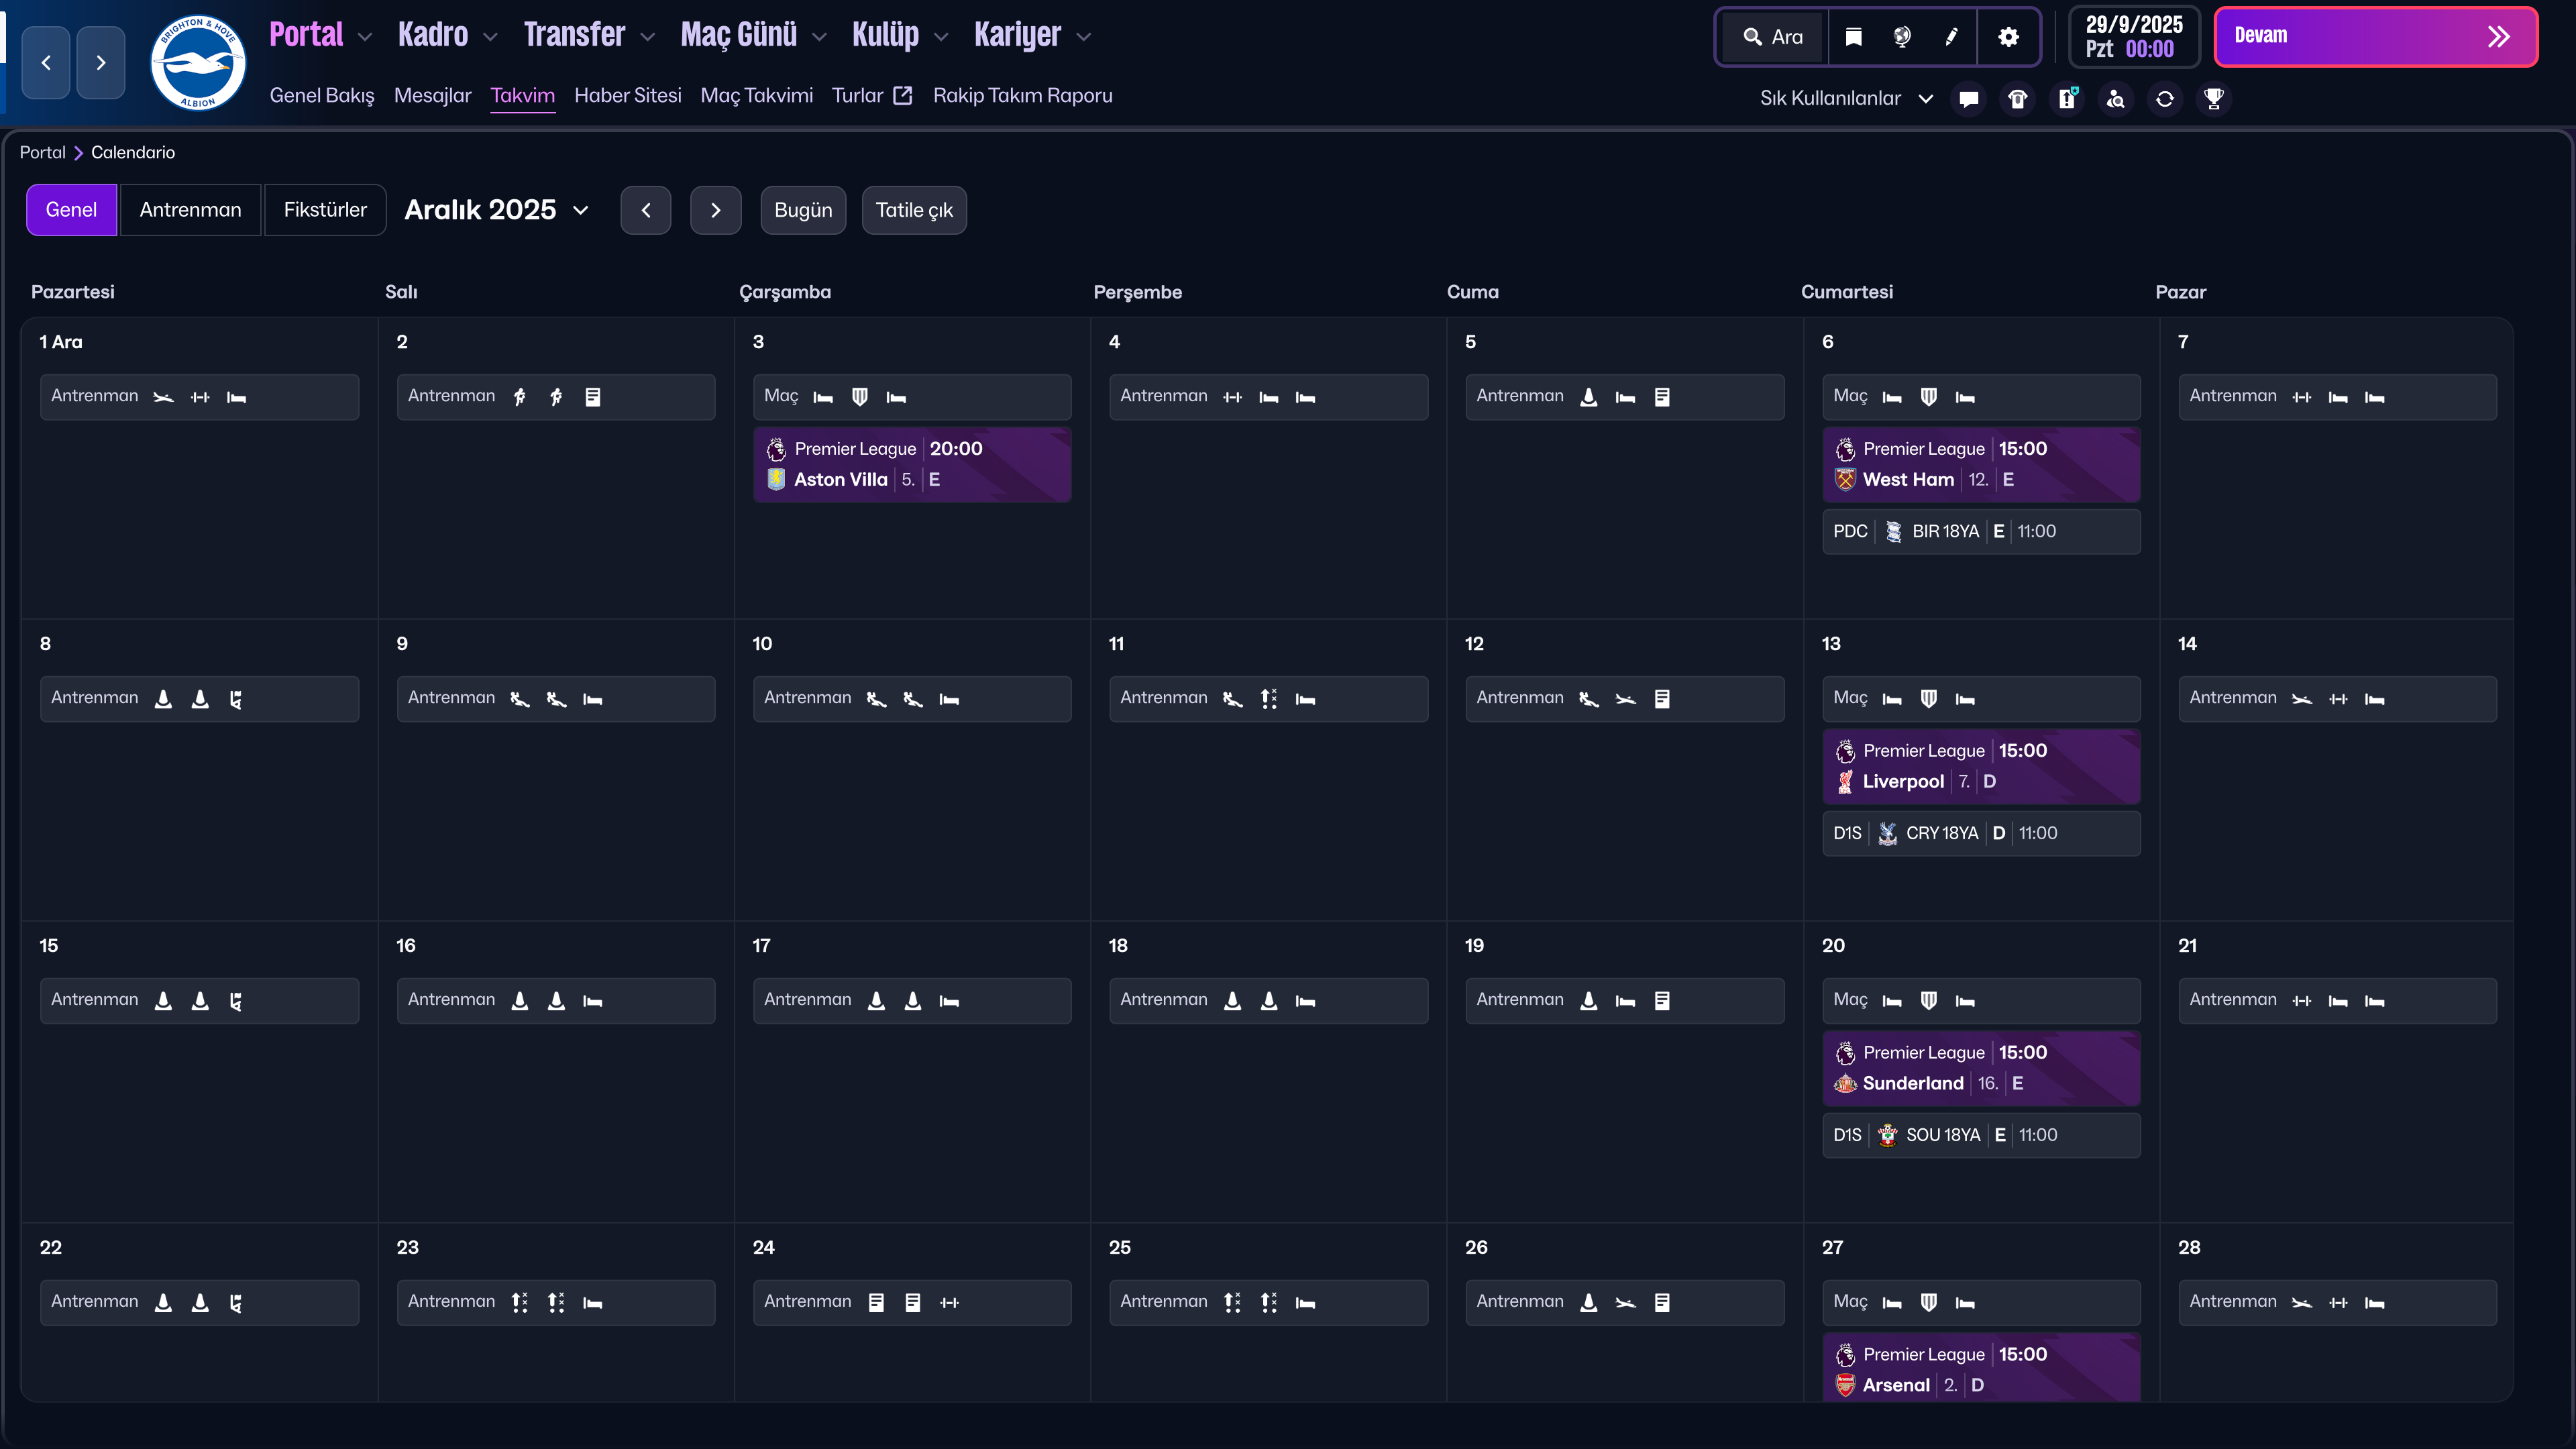This screenshot has width=2576, height=1449.
Task: Click Bugün to jump to today
Action: pos(803,210)
